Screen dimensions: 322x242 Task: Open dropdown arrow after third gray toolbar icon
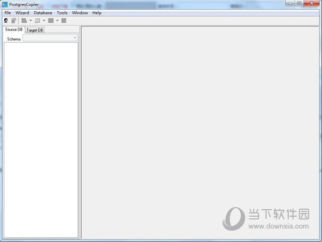[x=58, y=20]
